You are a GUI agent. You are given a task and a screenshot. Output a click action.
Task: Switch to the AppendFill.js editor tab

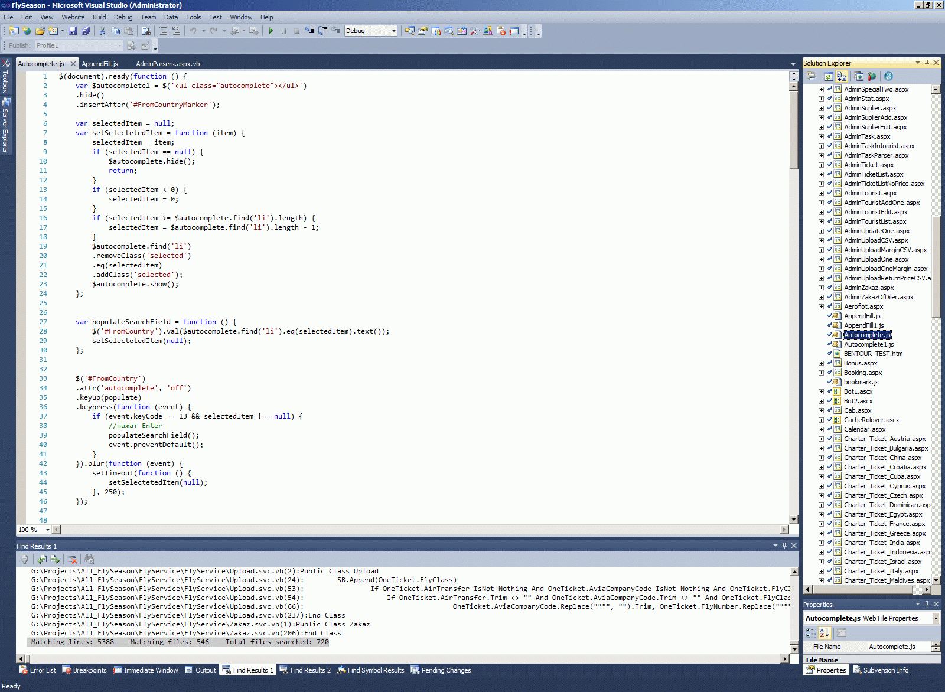click(100, 64)
